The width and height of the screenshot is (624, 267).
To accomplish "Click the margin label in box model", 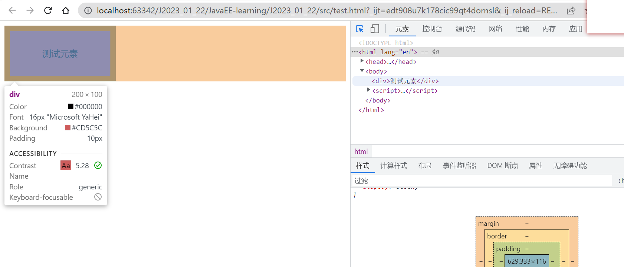I will 488,224.
